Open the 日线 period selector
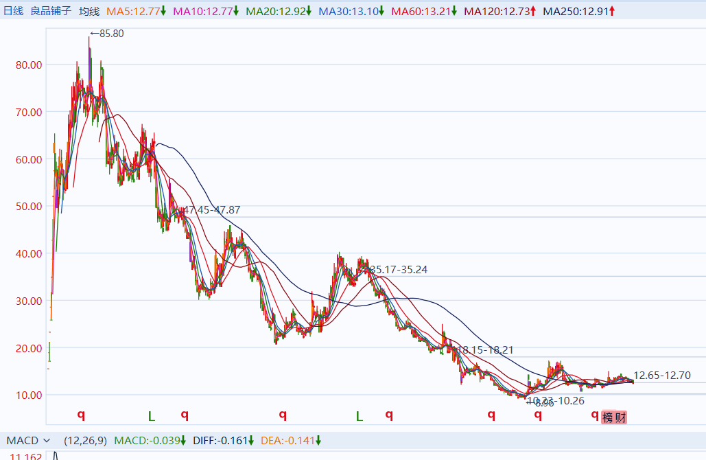The width and height of the screenshot is (706, 460). [x=14, y=11]
